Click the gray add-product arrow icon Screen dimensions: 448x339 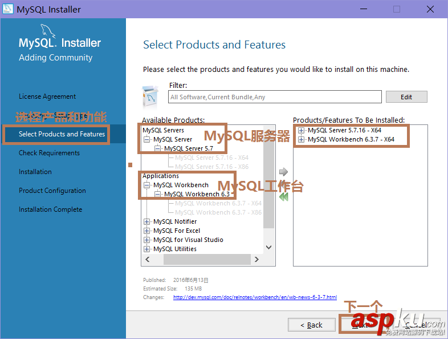(x=283, y=172)
